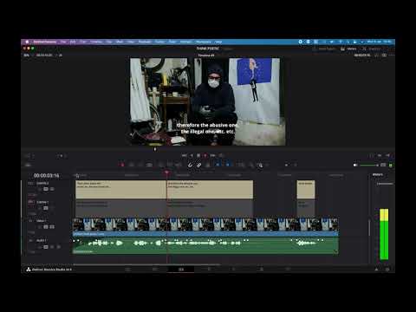Open the Apple menu

point(27,42)
